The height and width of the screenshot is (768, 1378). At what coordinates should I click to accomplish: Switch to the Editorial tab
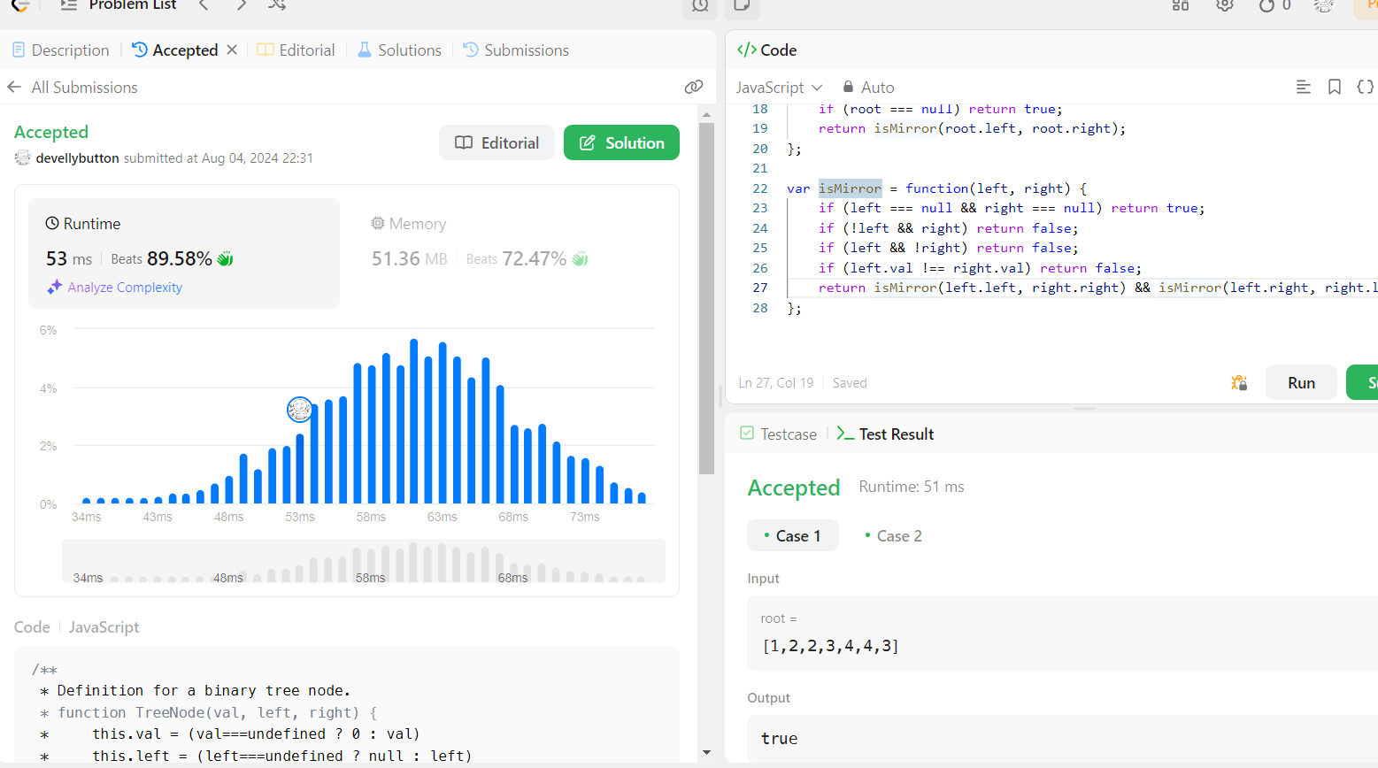(x=296, y=50)
